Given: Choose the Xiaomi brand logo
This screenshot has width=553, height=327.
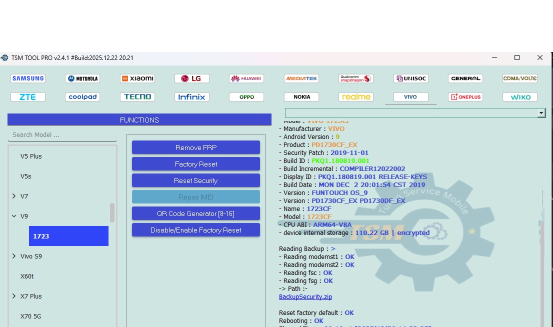Looking at the screenshot, I should (137, 78).
